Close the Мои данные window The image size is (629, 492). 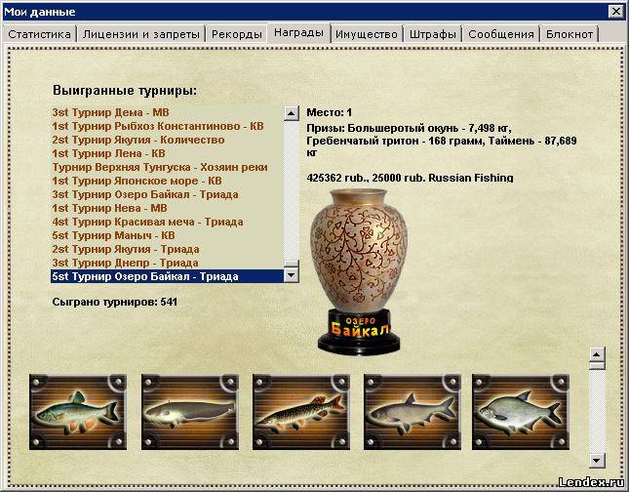click(x=615, y=12)
